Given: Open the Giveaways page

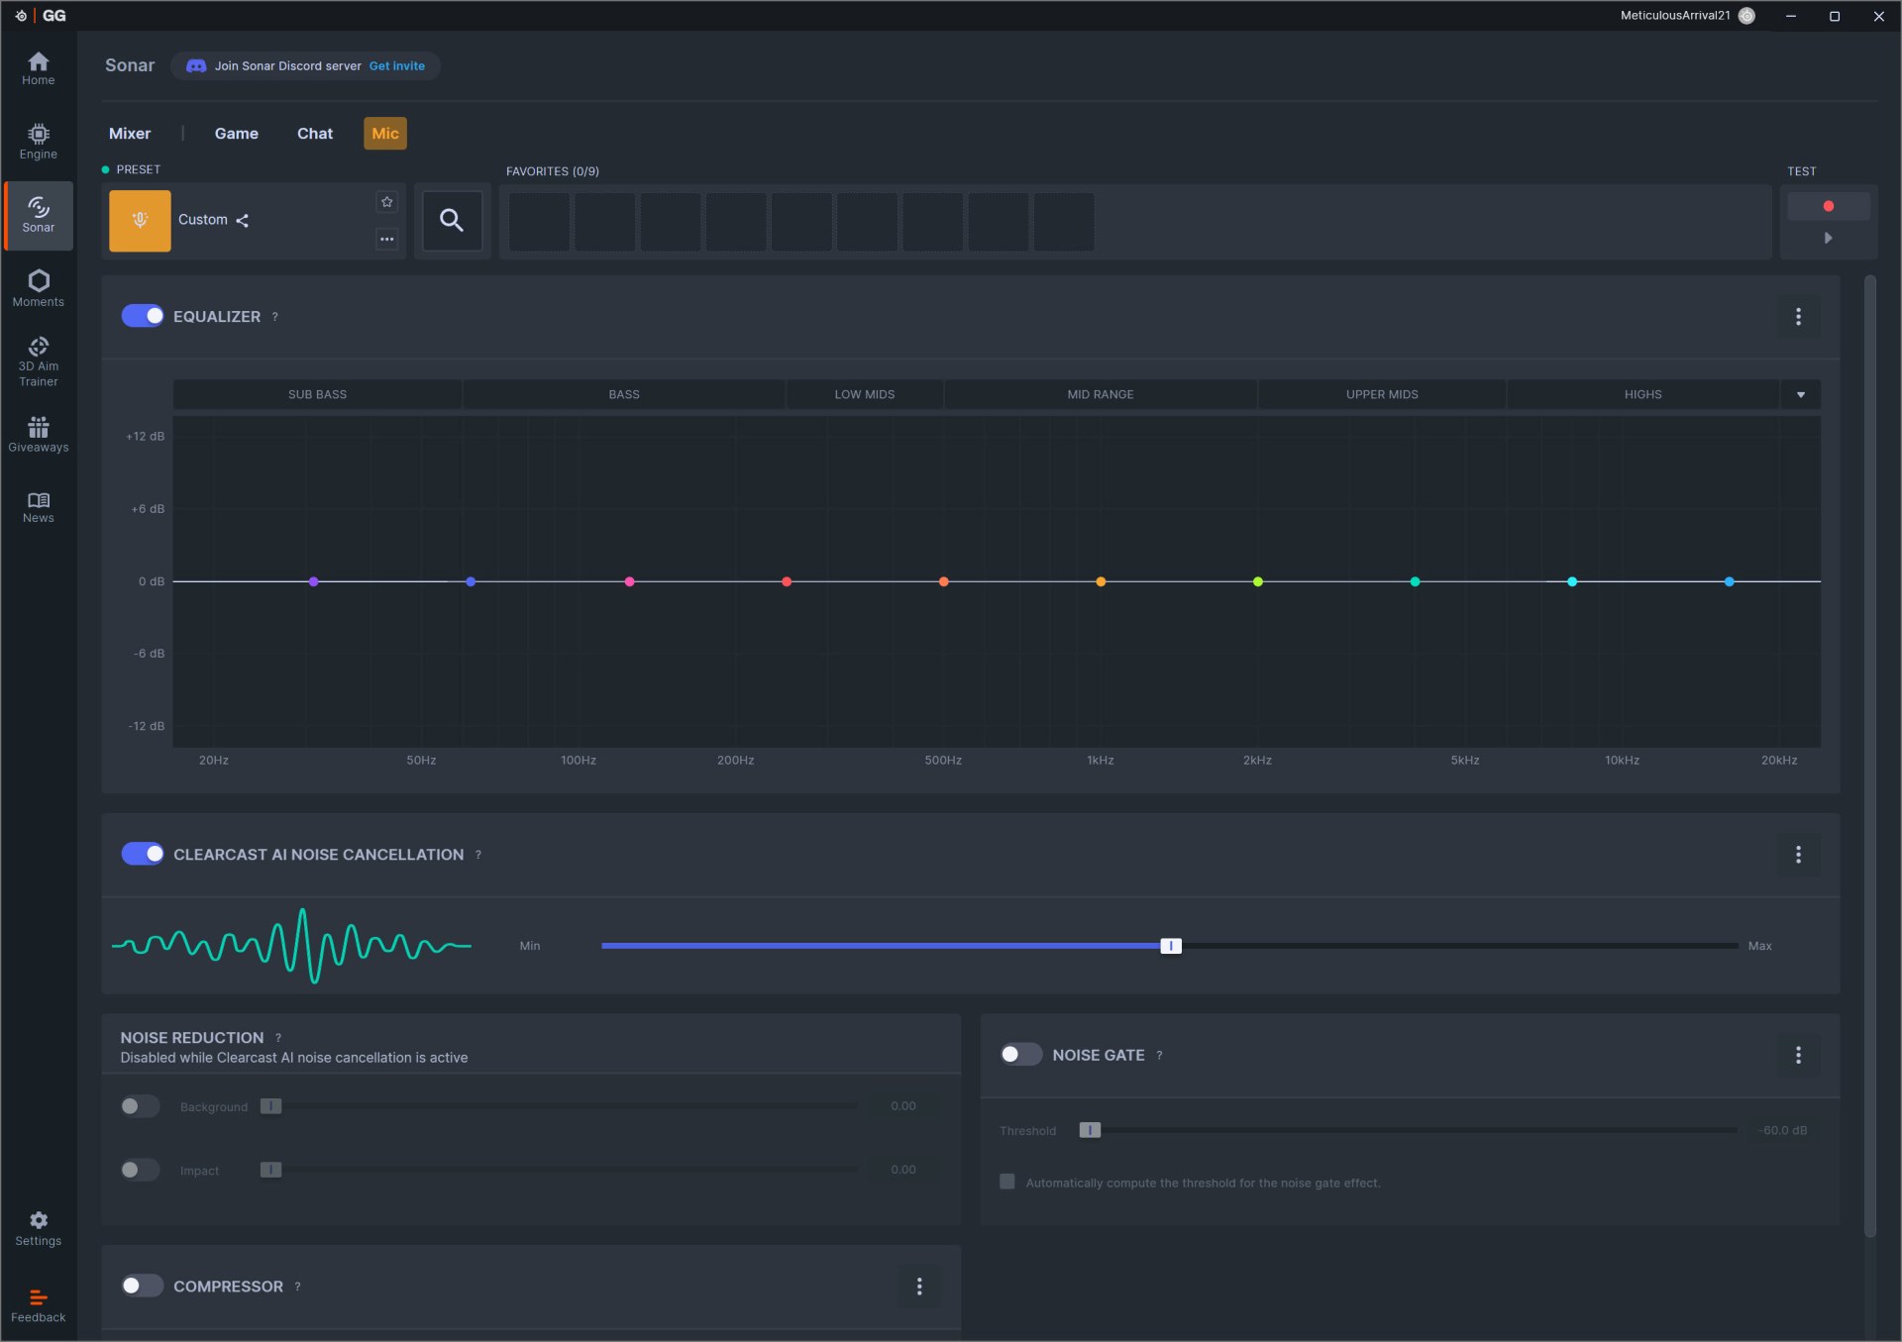Looking at the screenshot, I should click(x=38, y=435).
